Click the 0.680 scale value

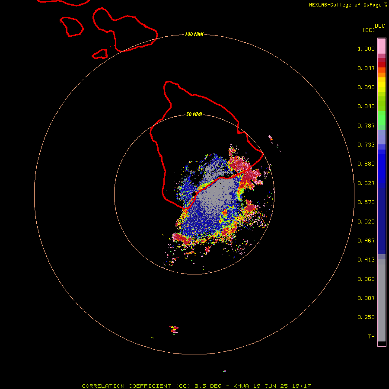pyautogui.click(x=366, y=164)
